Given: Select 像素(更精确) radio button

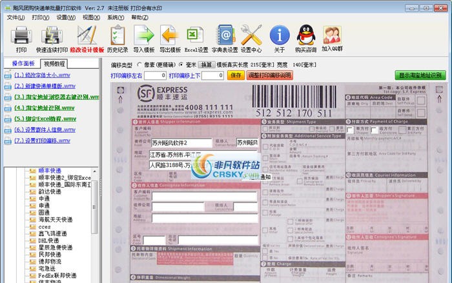Looking at the screenshot, I should click(140, 65).
